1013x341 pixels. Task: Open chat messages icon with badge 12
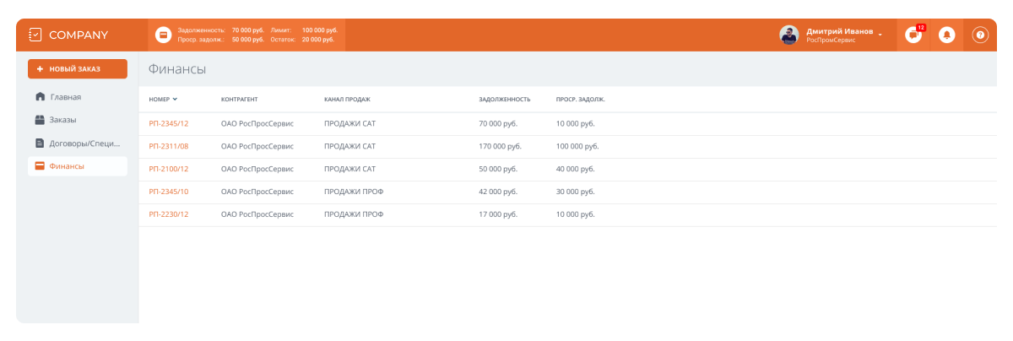coord(913,35)
